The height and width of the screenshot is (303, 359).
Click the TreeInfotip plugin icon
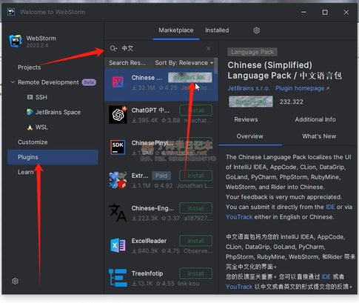click(x=118, y=278)
